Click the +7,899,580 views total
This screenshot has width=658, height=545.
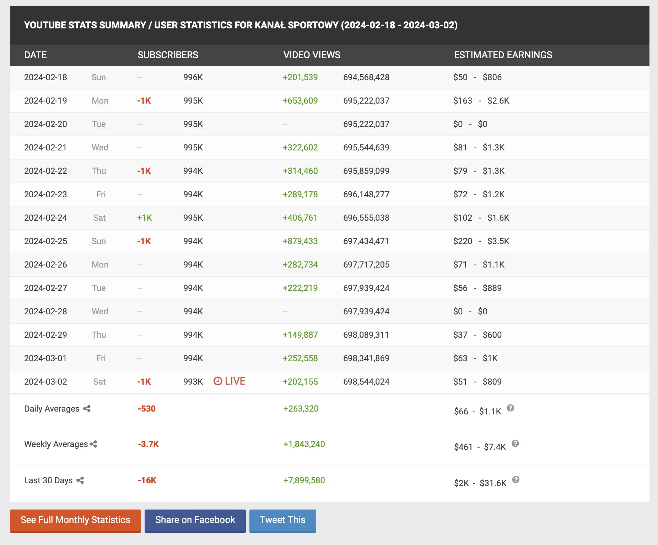click(304, 480)
